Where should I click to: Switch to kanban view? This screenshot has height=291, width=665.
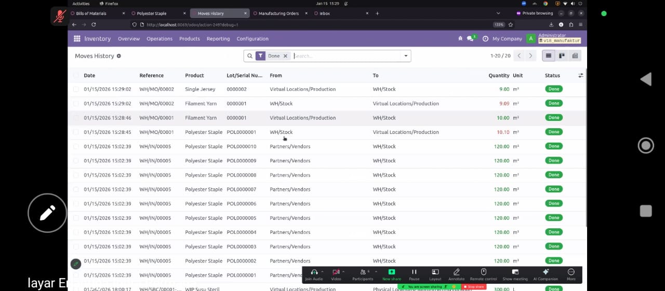pyautogui.click(x=562, y=56)
